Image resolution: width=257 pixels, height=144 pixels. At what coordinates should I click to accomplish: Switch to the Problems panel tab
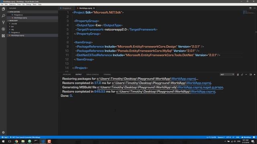pyautogui.click(x=67, y=74)
